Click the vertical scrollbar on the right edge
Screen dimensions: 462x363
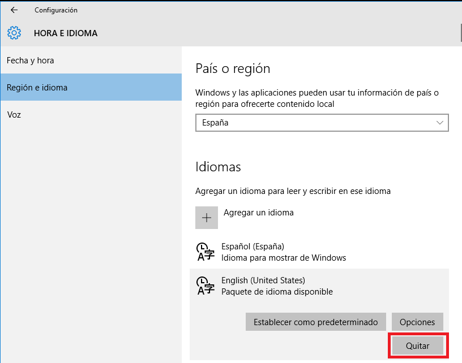461,33
